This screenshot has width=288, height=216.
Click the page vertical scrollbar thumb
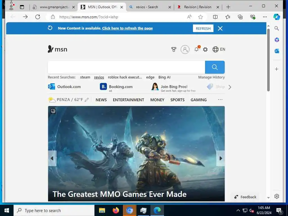tap(268, 60)
